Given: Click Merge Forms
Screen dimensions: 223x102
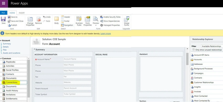Looking at the screenshot, I should tap(126, 21).
